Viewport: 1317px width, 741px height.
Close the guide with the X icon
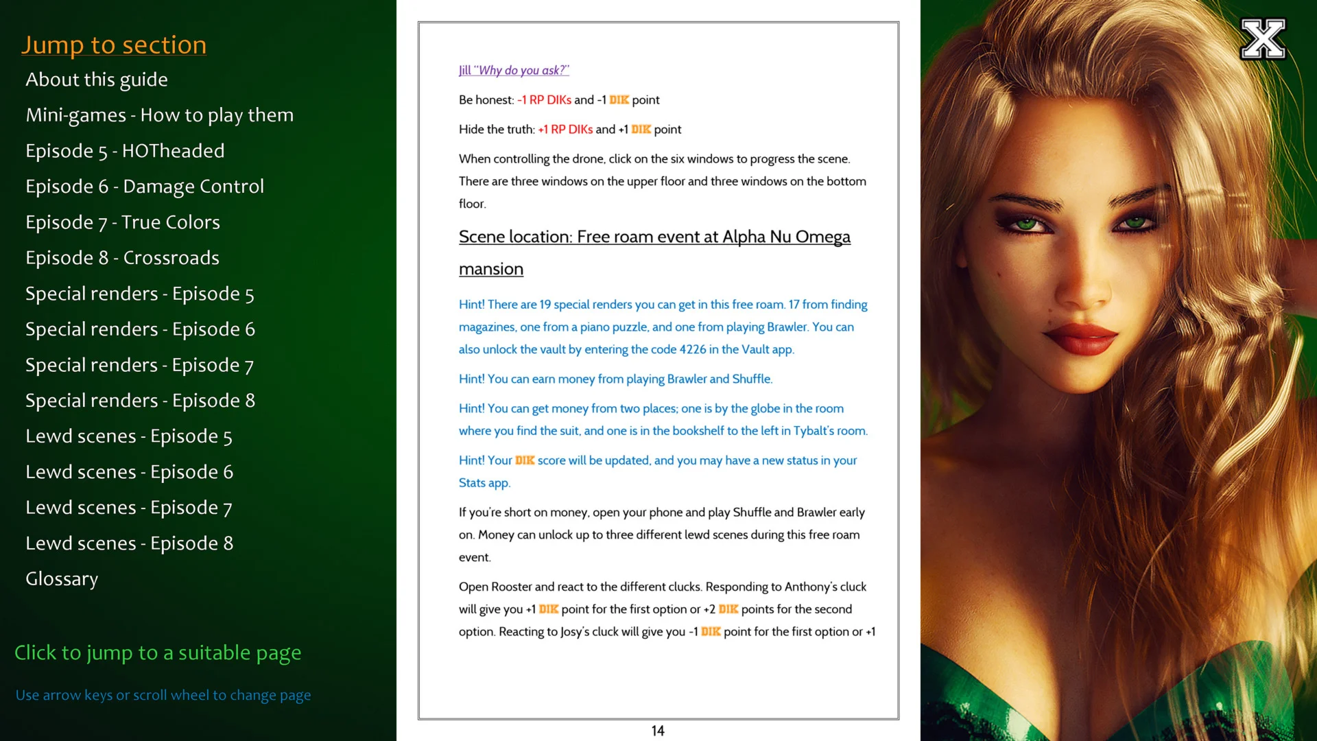1263,39
